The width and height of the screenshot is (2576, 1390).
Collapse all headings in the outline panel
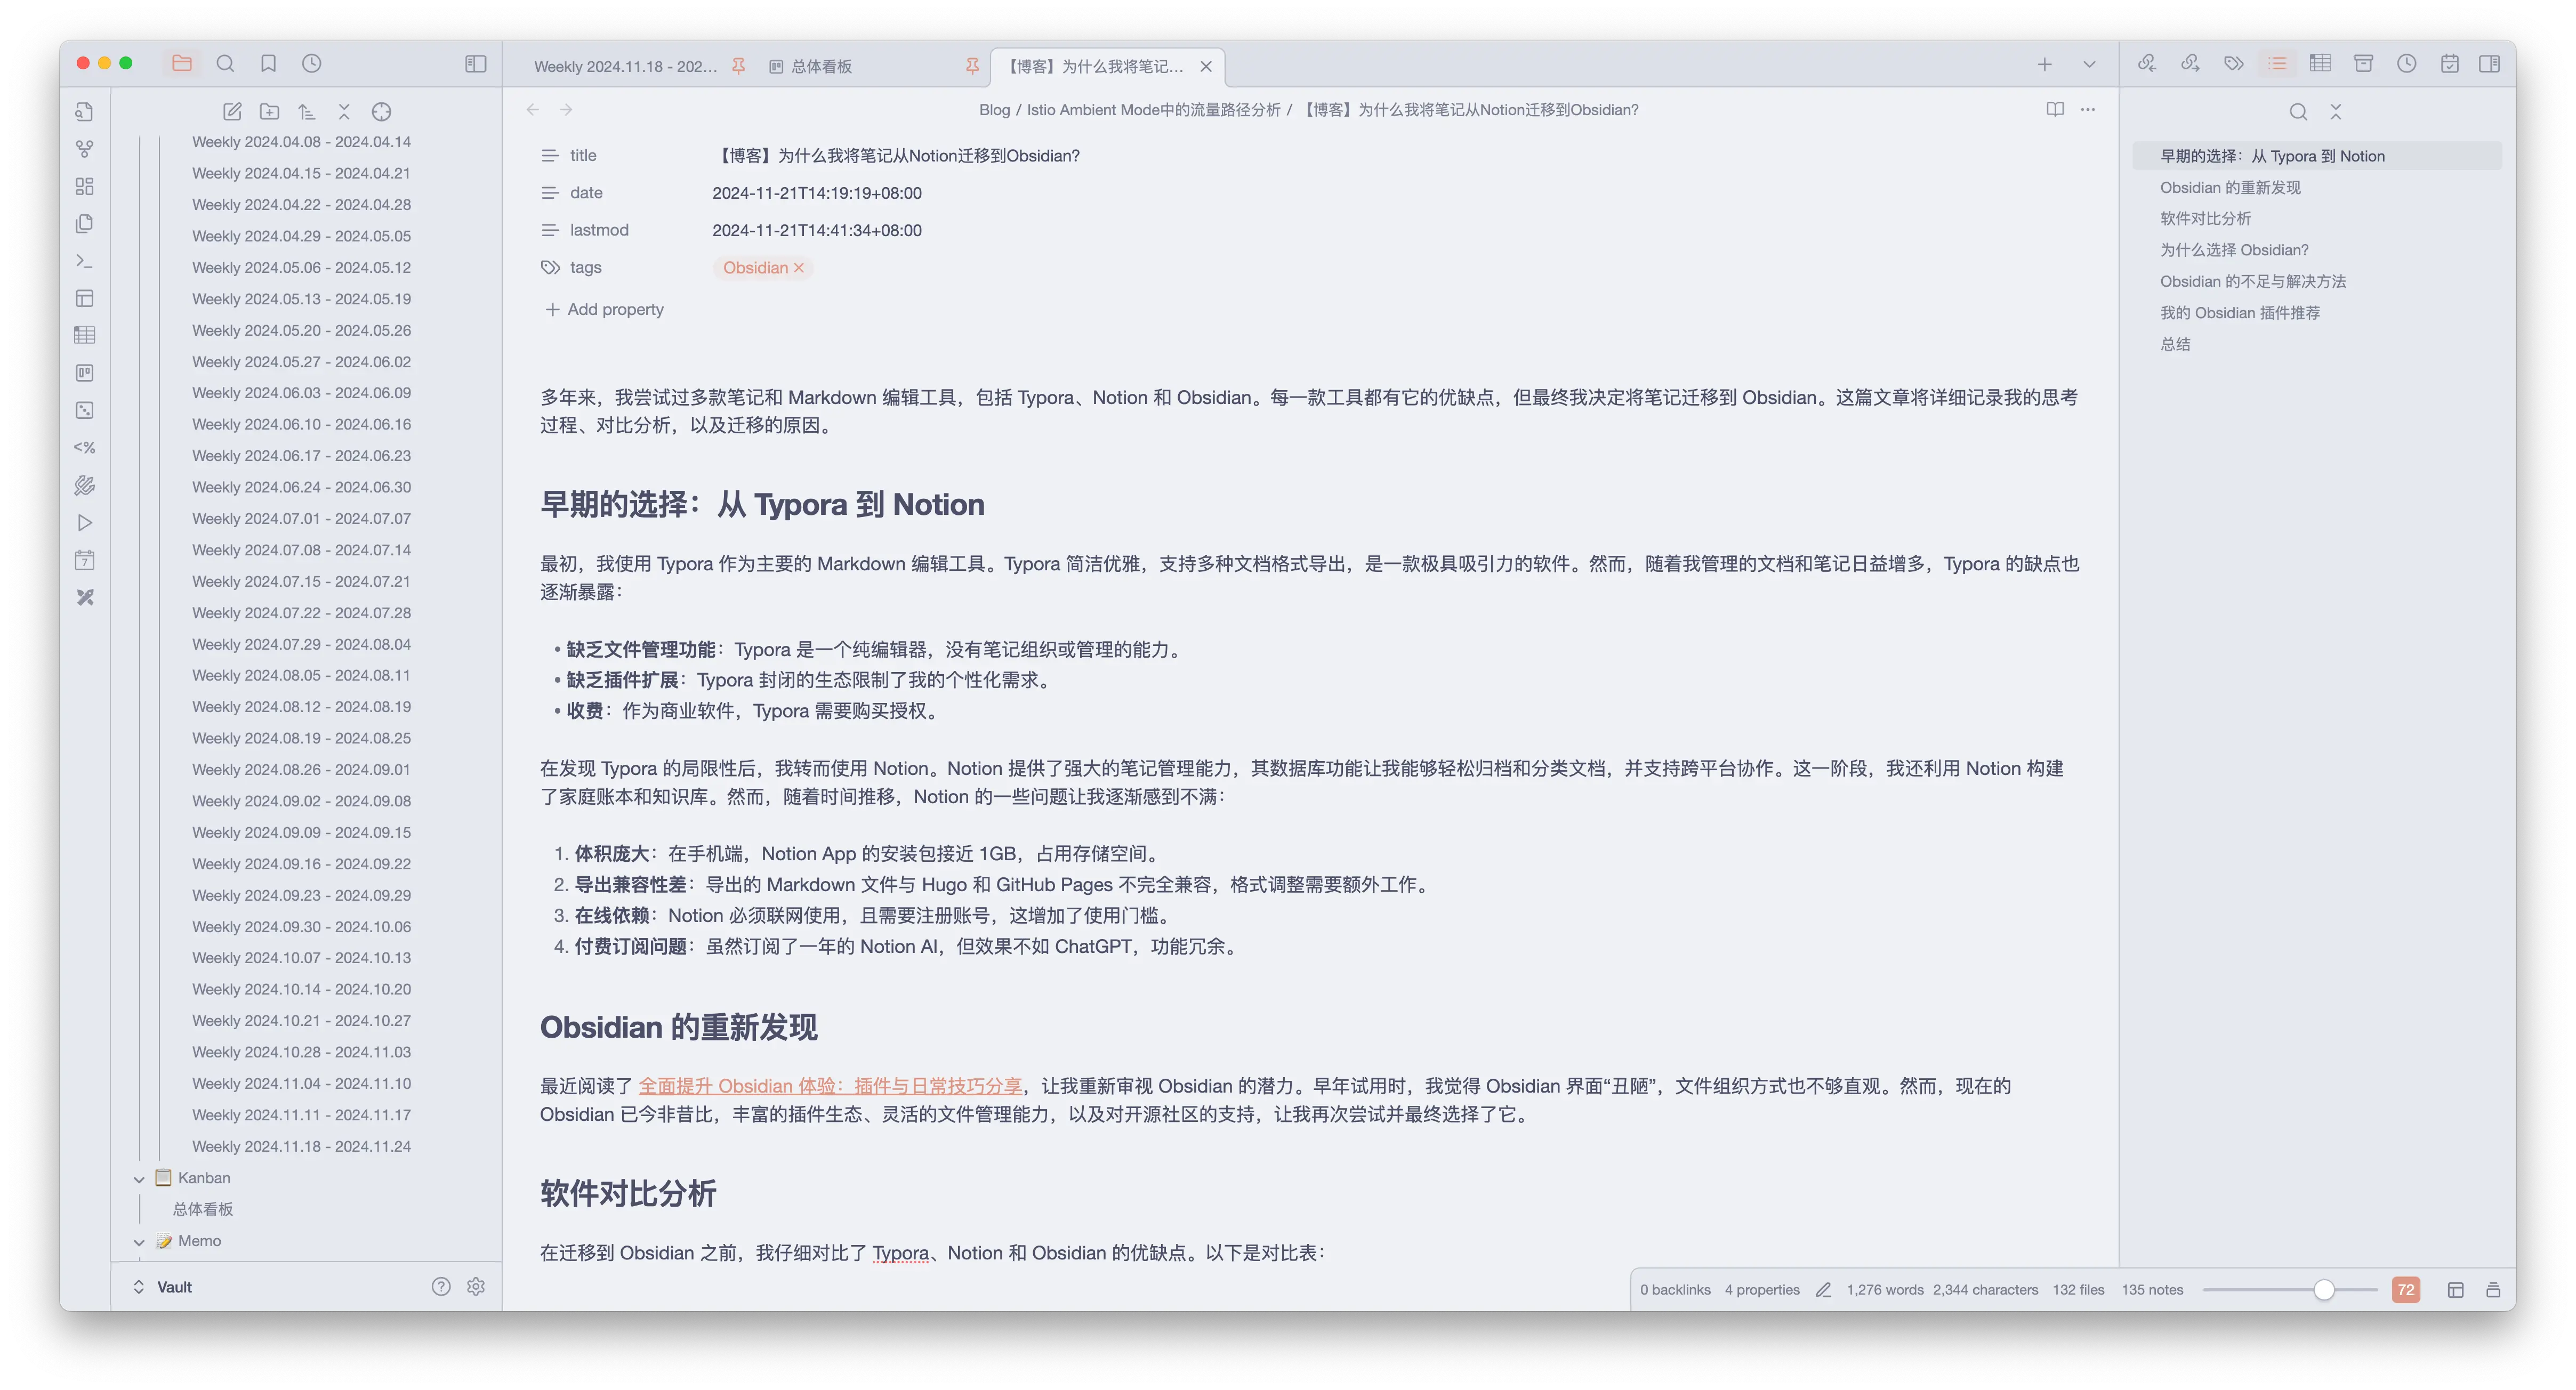coord(2336,112)
